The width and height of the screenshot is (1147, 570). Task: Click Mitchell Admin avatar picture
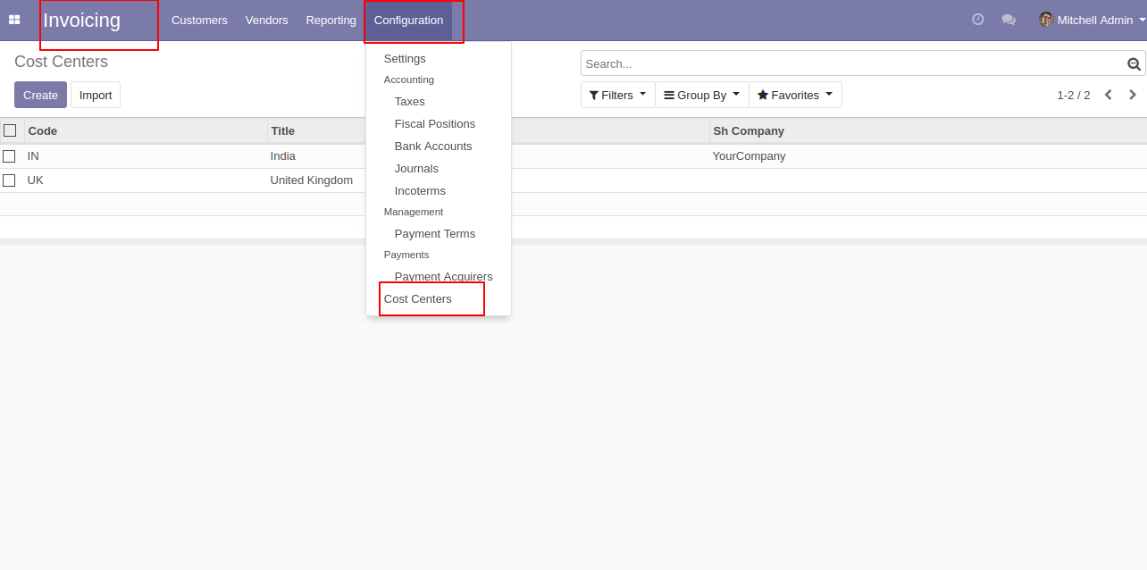pos(1046,20)
